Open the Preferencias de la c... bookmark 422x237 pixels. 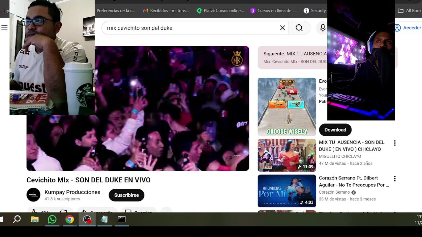tap(116, 11)
